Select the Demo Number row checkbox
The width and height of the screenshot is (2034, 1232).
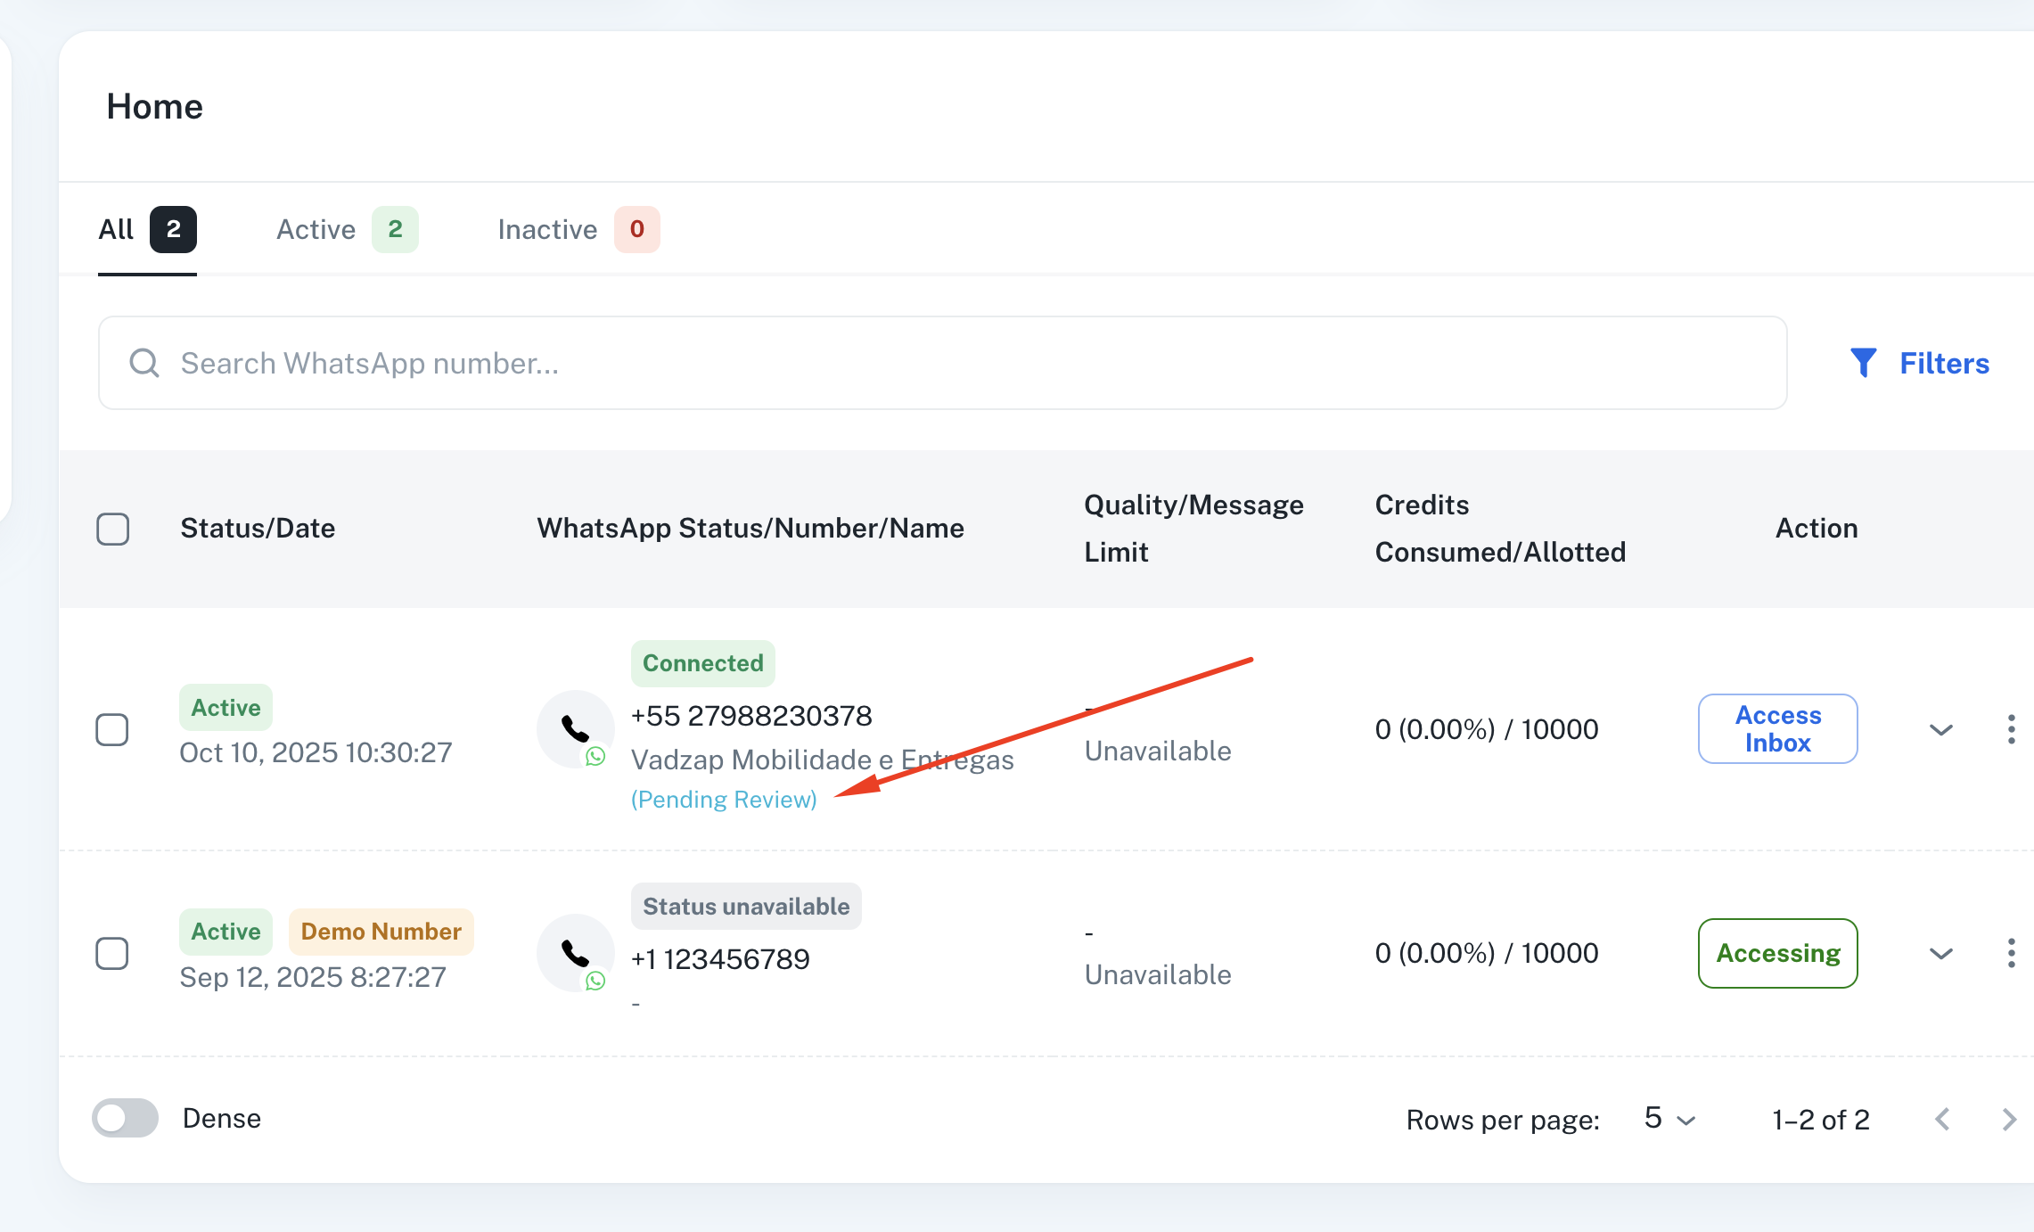coord(112,953)
